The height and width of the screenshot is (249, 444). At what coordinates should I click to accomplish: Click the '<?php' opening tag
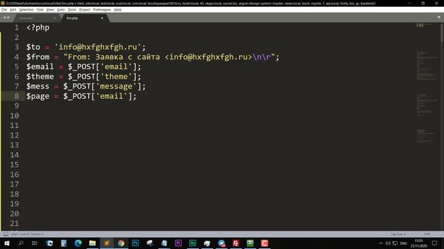tap(38, 28)
